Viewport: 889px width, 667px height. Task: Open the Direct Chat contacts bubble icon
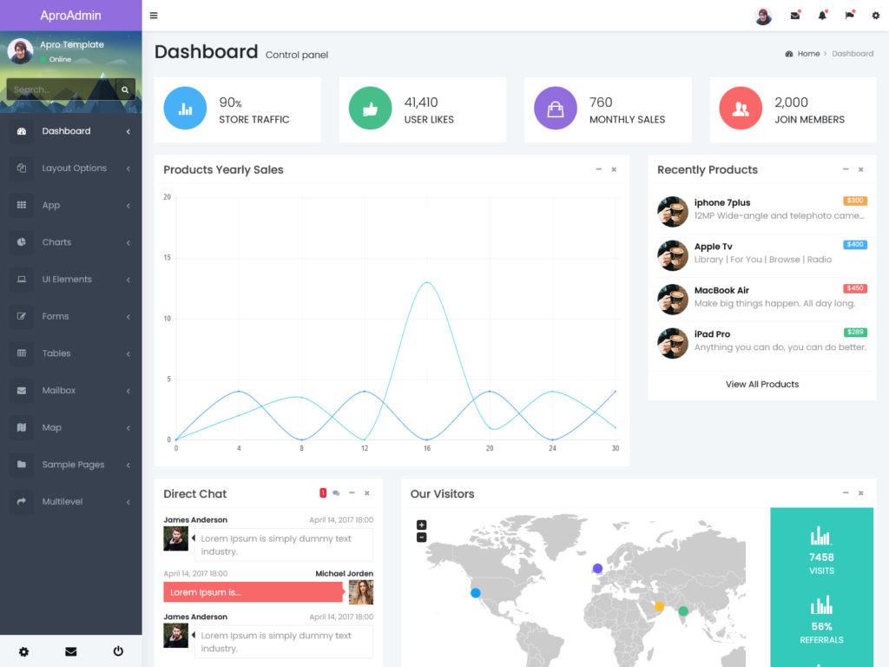tap(335, 492)
